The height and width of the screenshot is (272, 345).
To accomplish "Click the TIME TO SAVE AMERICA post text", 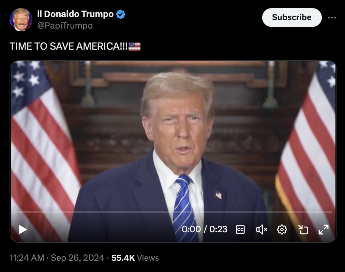I will 69,46.
